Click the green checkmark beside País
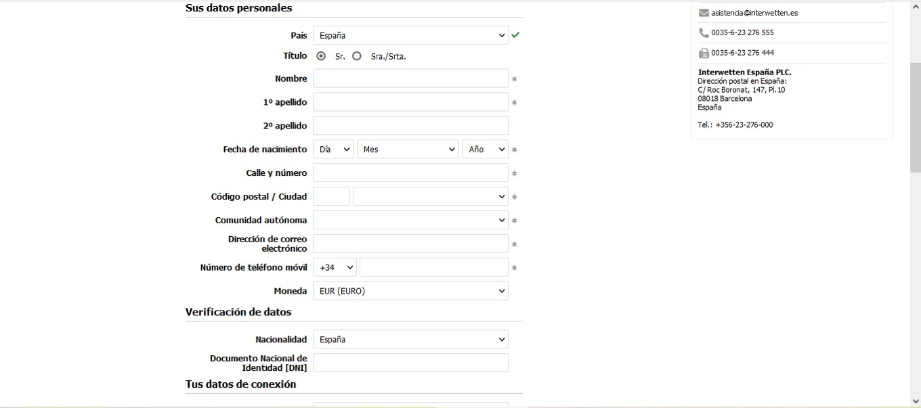This screenshot has height=408, width=921. 515,35
